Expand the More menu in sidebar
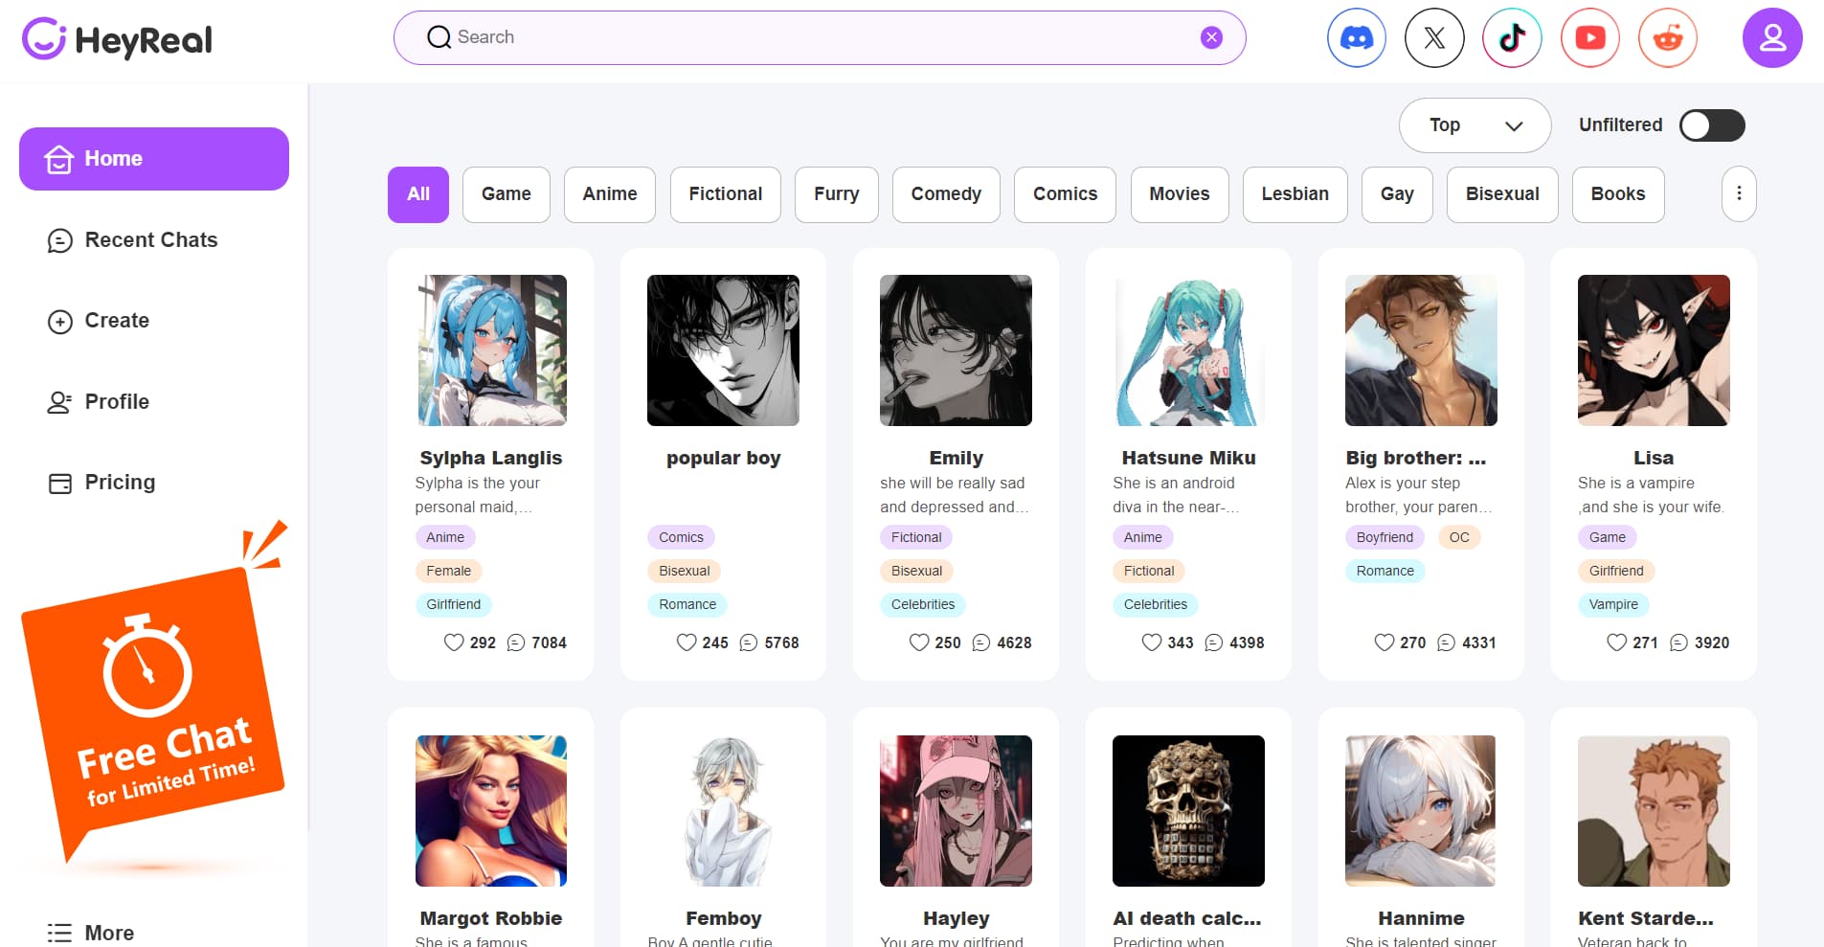The image size is (1824, 947). pyautogui.click(x=91, y=933)
